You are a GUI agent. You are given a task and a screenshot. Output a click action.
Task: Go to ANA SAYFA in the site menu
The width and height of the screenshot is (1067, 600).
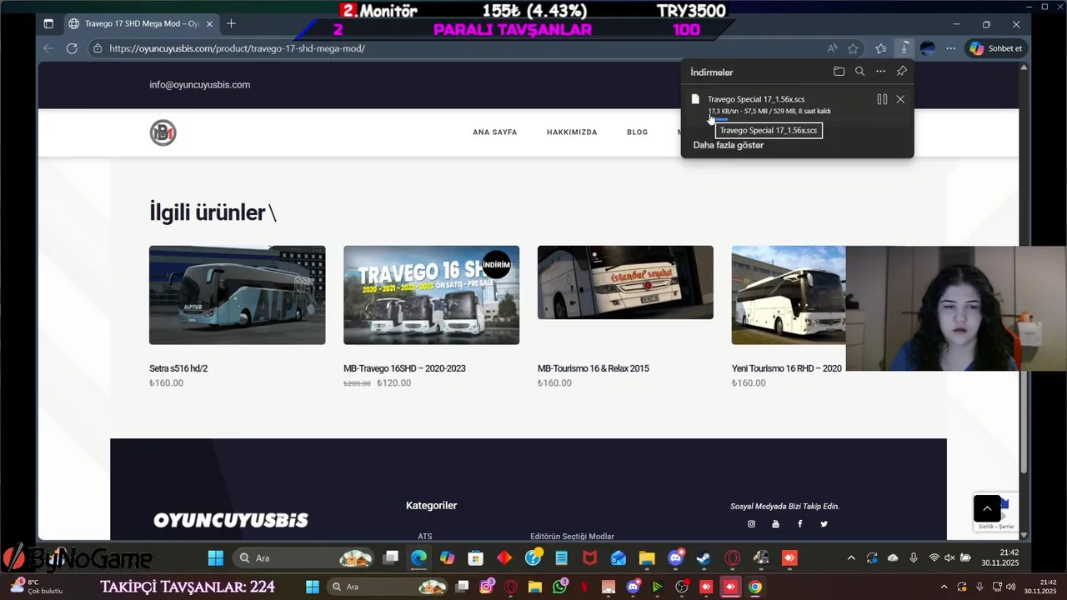coord(495,132)
